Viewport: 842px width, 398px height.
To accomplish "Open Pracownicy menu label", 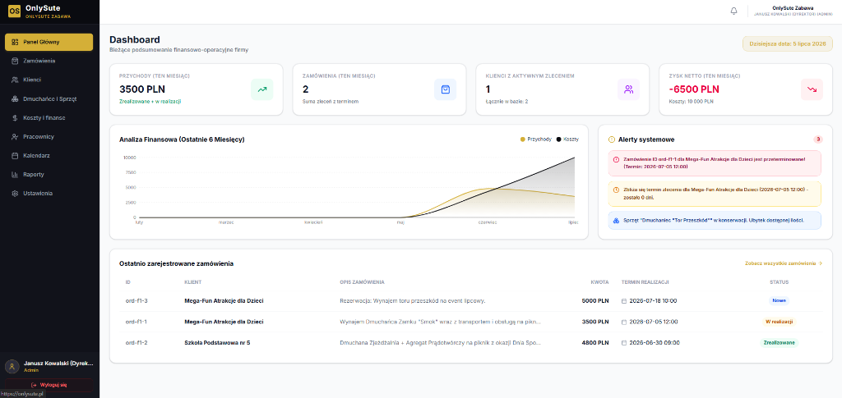I will [x=39, y=136].
